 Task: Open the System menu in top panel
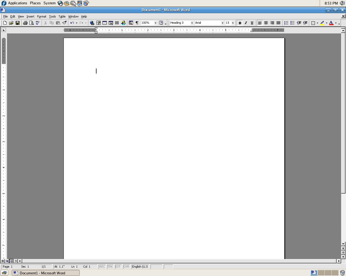point(49,3)
